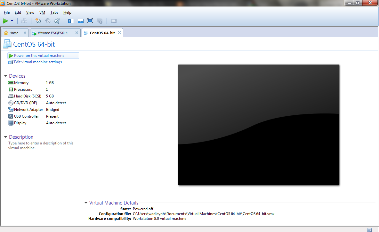Click the description text field

click(x=42, y=146)
